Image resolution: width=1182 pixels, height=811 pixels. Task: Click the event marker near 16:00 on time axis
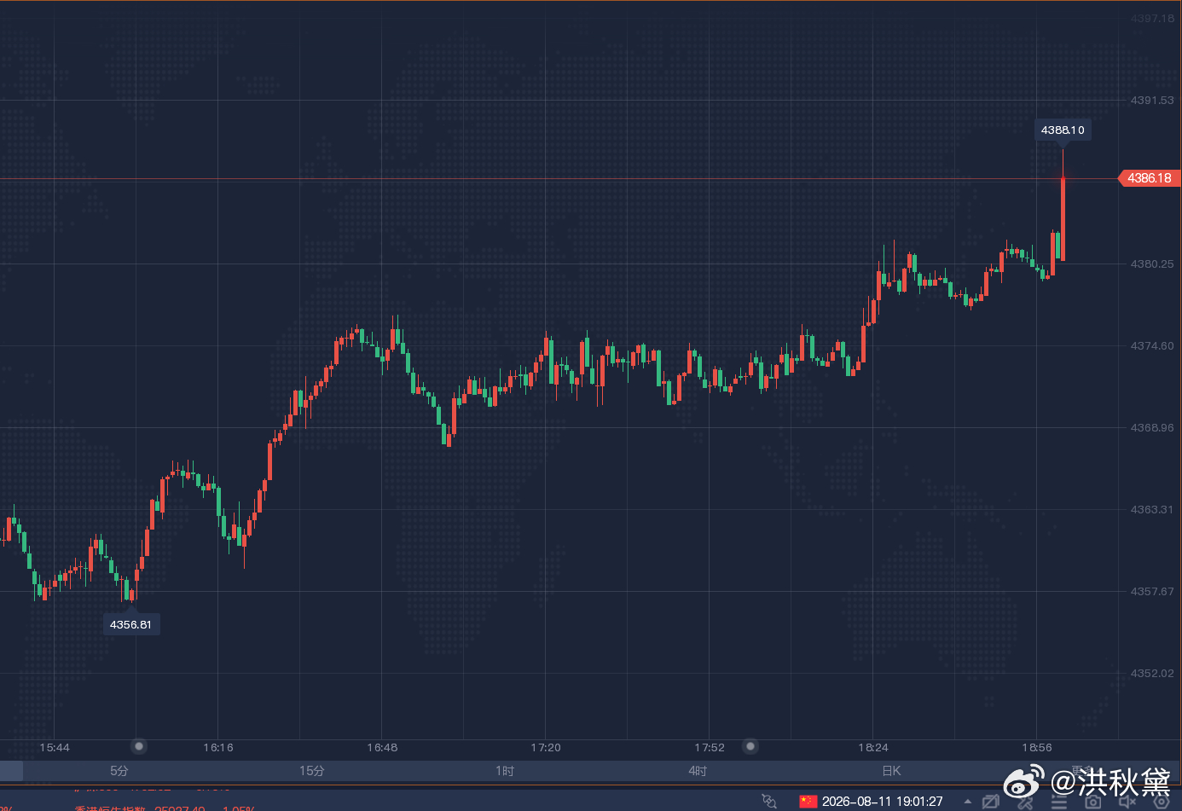[139, 746]
